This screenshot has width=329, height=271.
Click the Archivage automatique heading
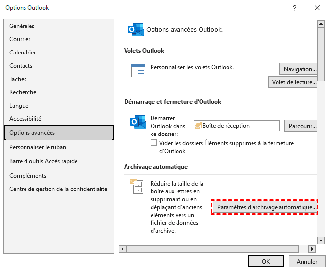click(x=156, y=167)
